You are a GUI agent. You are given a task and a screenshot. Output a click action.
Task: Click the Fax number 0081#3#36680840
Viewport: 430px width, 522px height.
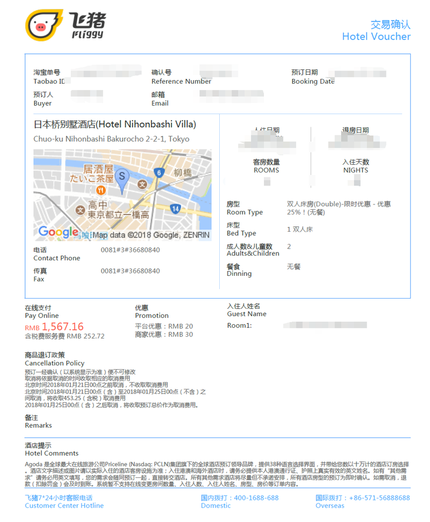pyautogui.click(x=130, y=271)
